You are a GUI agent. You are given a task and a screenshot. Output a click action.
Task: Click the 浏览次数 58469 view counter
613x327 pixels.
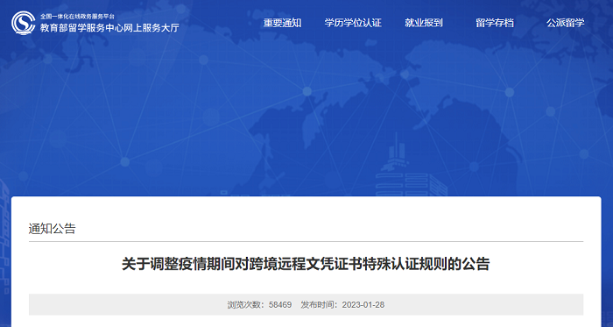tap(259, 305)
